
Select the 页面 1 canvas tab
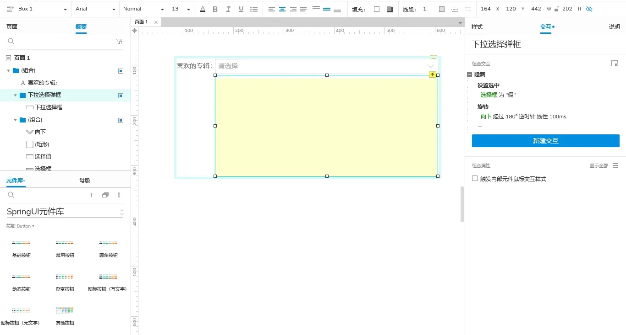[x=141, y=22]
